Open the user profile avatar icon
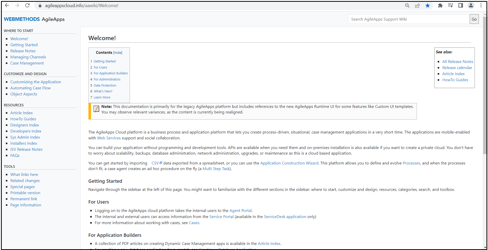The image size is (488, 250). [471, 5]
